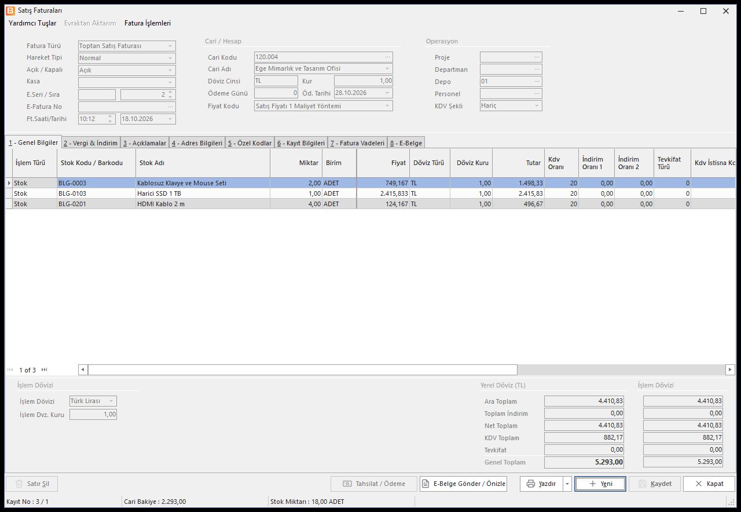Open the Yardımcı Tuşlar menu
Image resolution: width=741 pixels, height=512 pixels.
click(x=32, y=23)
